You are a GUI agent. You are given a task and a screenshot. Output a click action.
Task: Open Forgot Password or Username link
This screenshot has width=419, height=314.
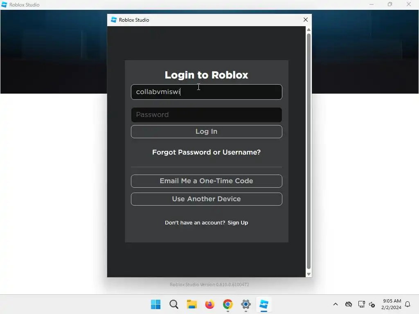point(206,152)
